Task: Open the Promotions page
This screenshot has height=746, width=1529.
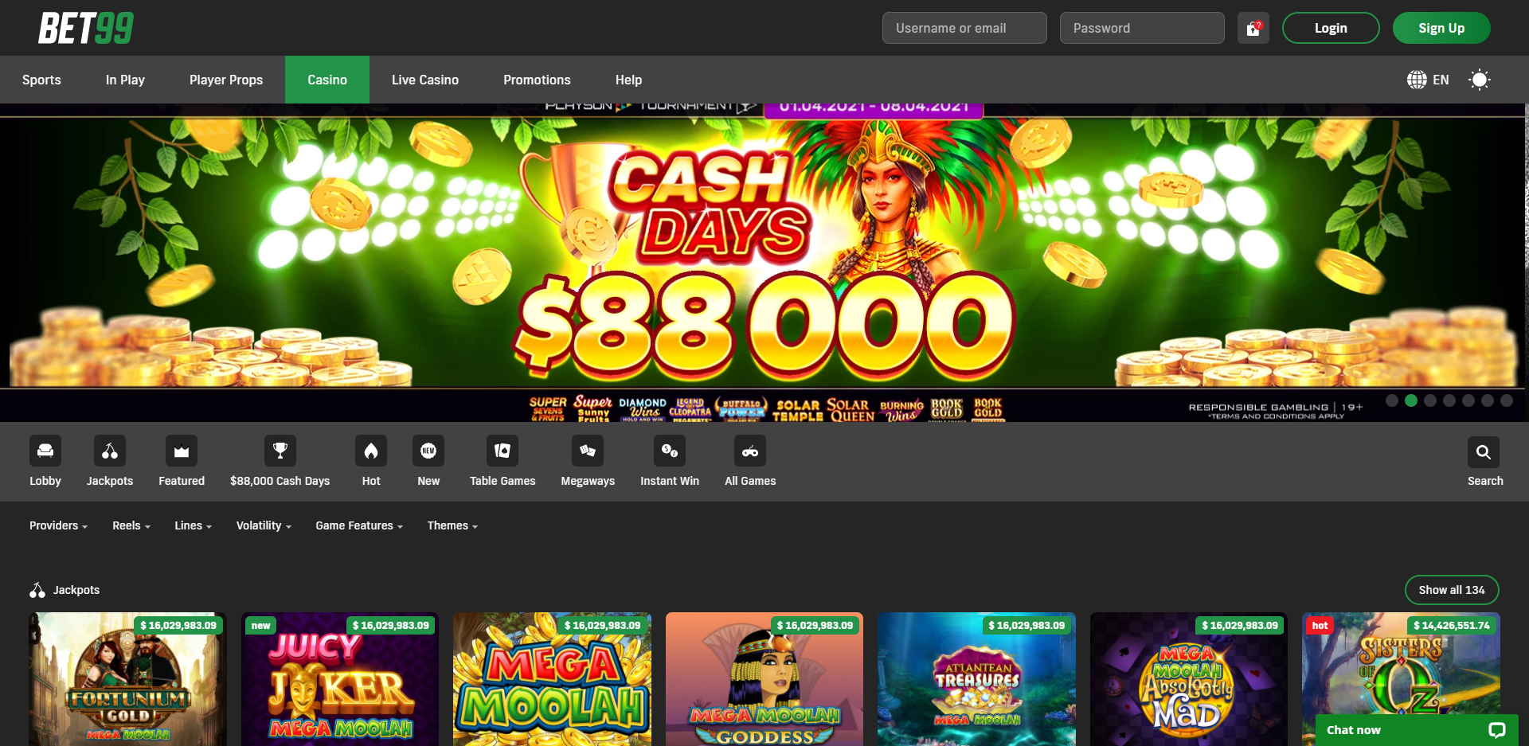Action: [537, 80]
